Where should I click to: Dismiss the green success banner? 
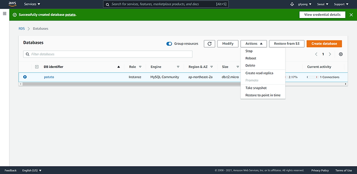point(351,15)
